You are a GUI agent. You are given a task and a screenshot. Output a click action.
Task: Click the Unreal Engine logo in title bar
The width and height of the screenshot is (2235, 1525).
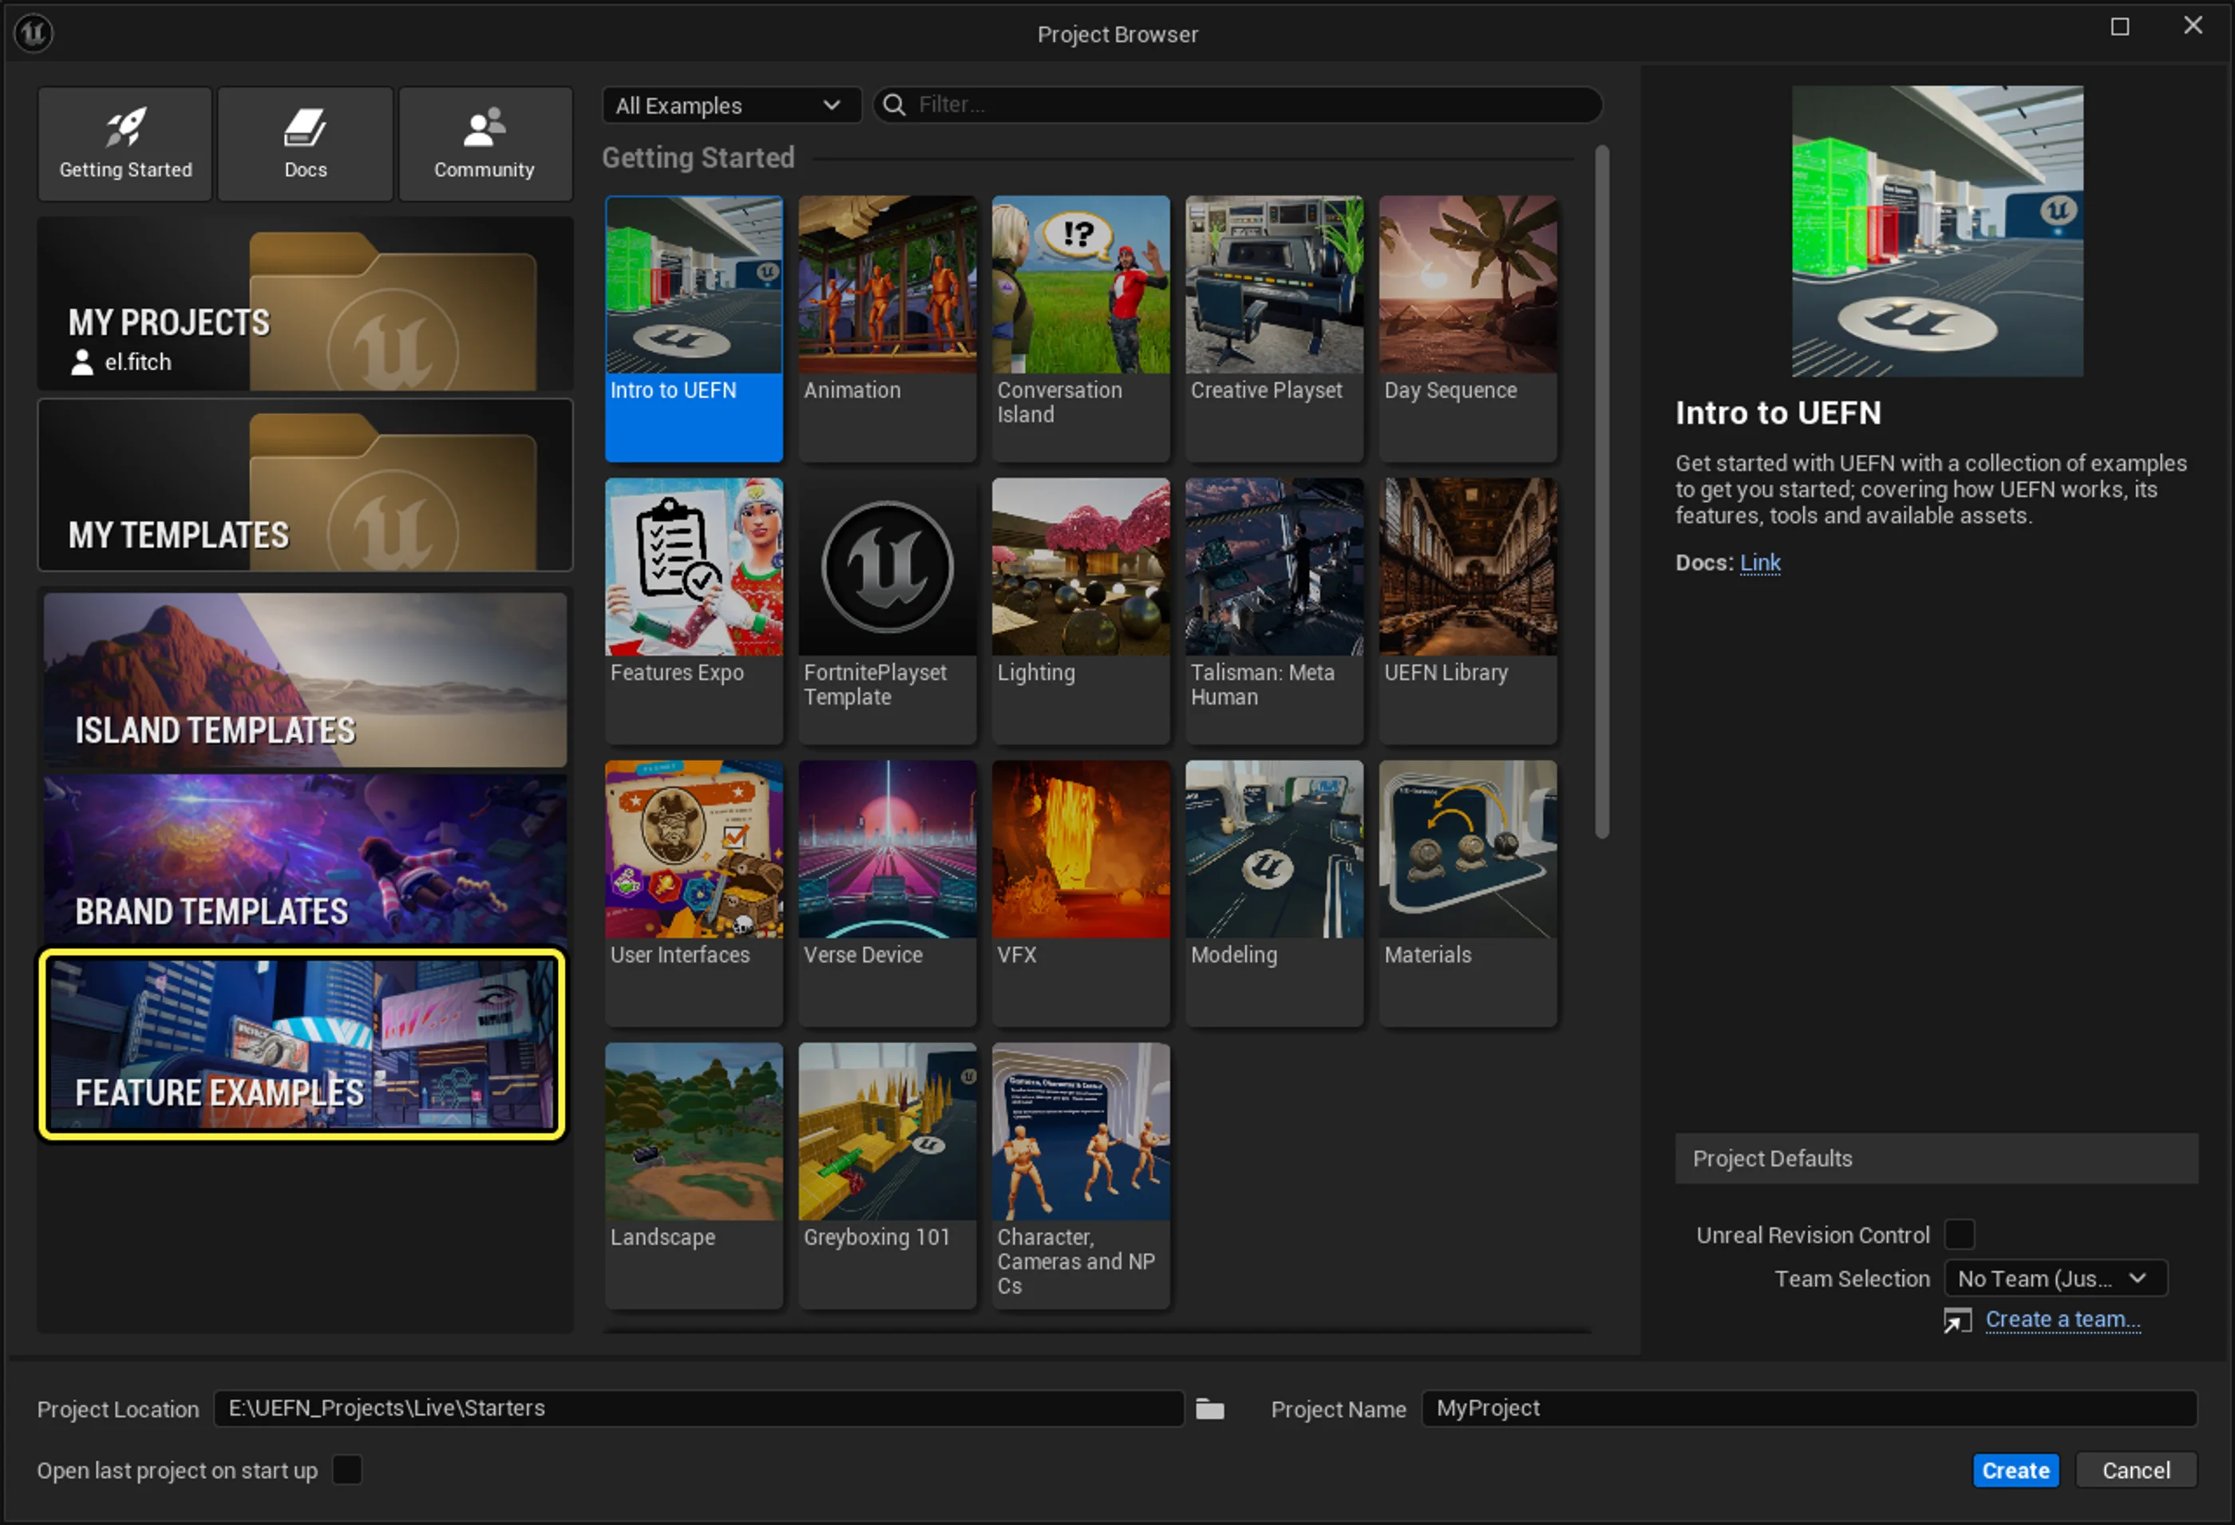click(x=34, y=34)
